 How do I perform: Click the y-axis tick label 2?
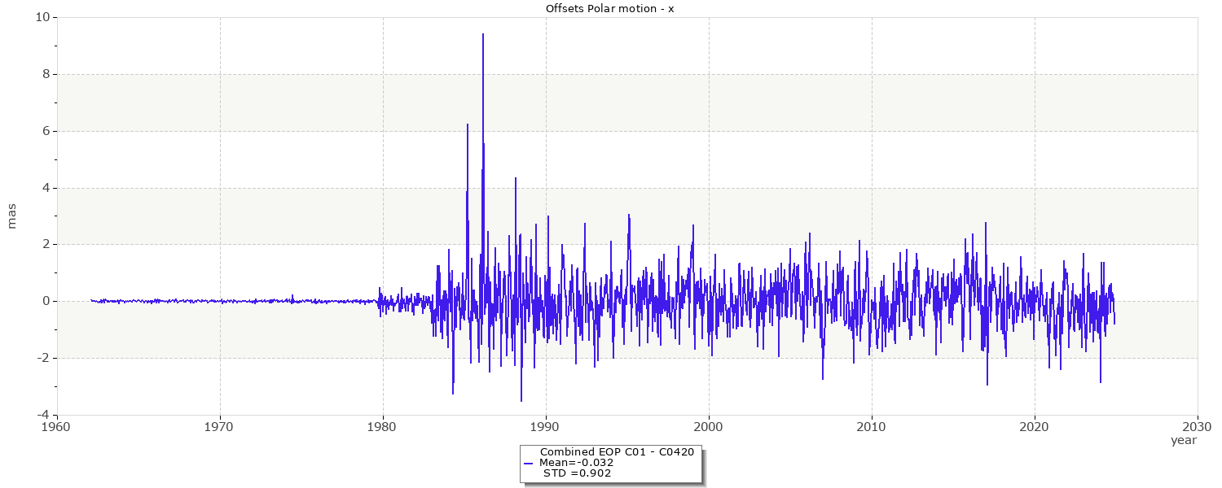(46, 244)
